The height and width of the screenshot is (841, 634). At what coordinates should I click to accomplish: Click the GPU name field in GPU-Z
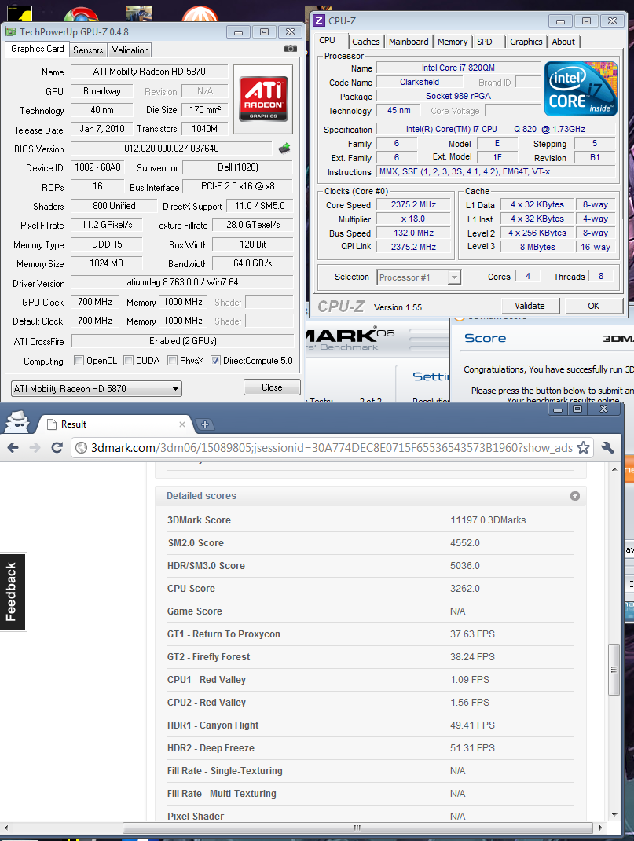click(x=149, y=72)
